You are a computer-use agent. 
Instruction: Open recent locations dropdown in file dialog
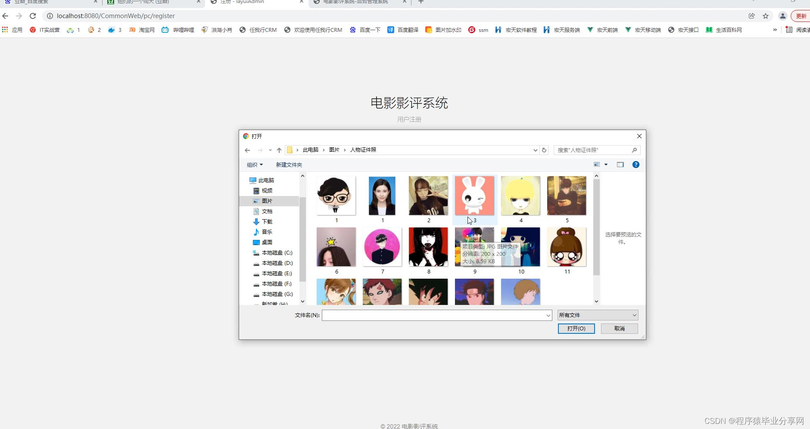tap(270, 150)
